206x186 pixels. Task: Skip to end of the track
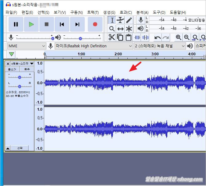pyautogui.click(x=77, y=24)
